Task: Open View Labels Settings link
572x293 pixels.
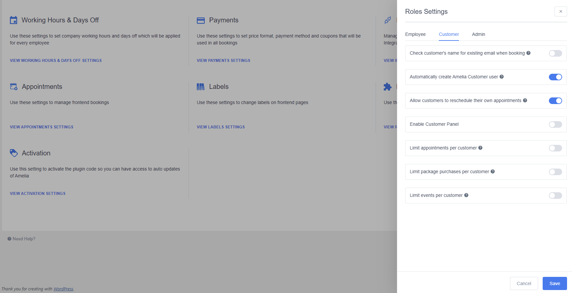Action: coord(221,127)
